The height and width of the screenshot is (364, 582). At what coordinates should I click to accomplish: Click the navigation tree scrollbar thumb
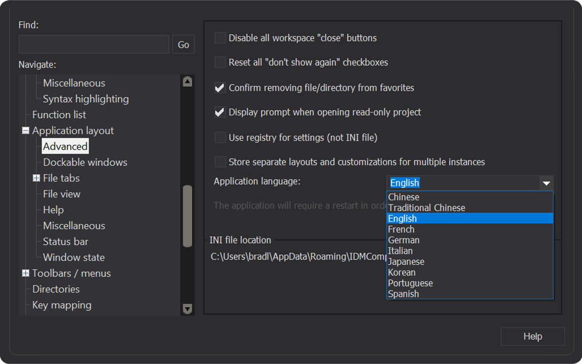coord(187,216)
